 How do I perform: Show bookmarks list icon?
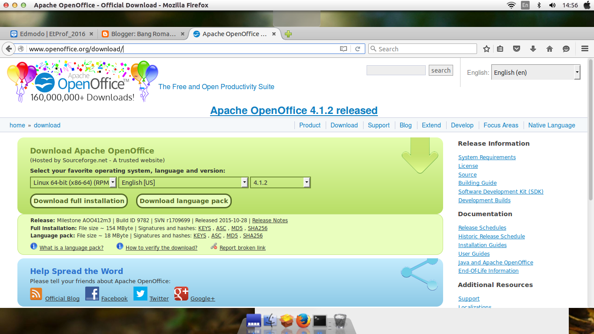pos(500,49)
